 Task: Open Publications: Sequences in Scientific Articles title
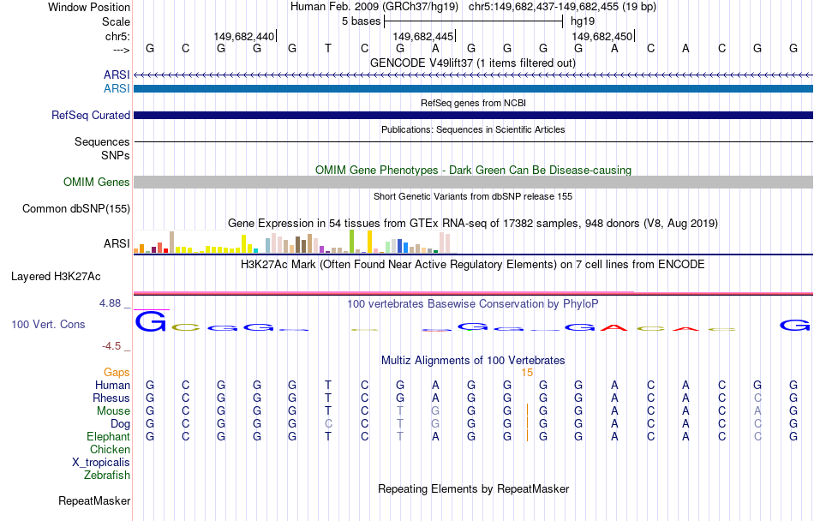(x=473, y=129)
